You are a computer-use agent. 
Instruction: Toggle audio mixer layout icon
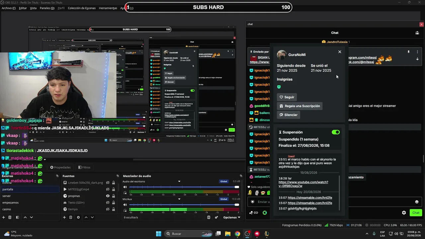click(209, 217)
